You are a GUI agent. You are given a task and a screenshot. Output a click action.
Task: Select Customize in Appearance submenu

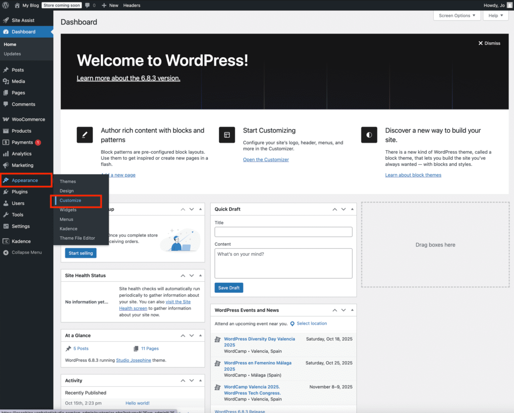[70, 200]
